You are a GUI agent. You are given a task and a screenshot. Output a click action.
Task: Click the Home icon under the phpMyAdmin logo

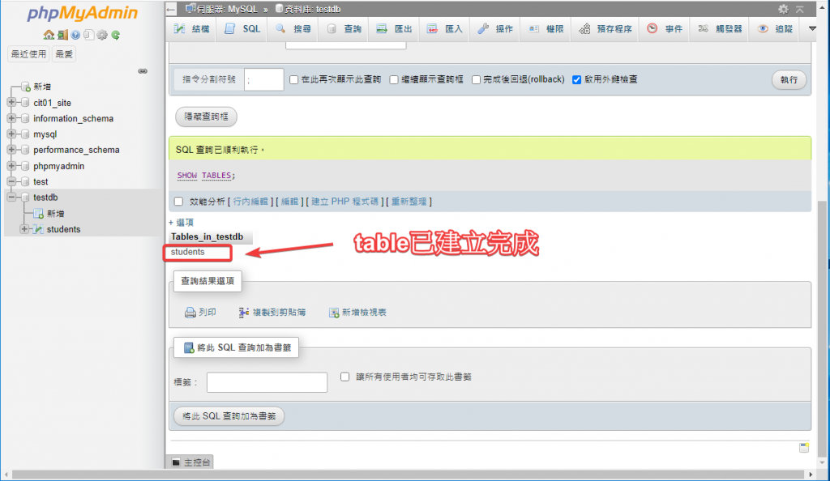pyautogui.click(x=49, y=35)
